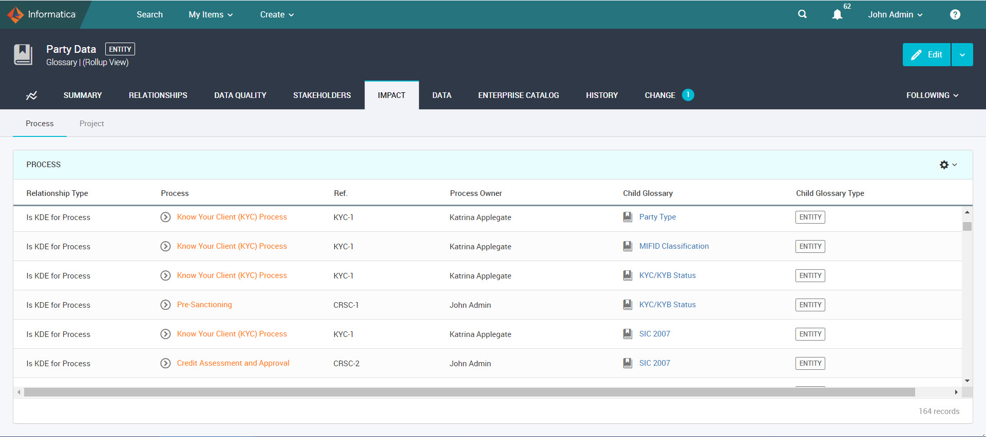This screenshot has width=986, height=437.
Task: Expand the FOLLOWING dropdown
Action: [x=932, y=95]
